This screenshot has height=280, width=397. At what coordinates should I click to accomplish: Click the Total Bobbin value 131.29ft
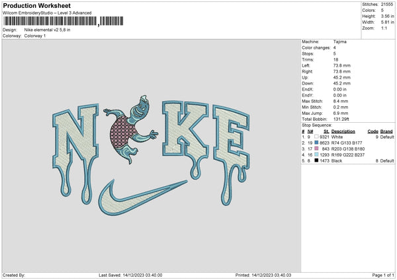(341, 119)
